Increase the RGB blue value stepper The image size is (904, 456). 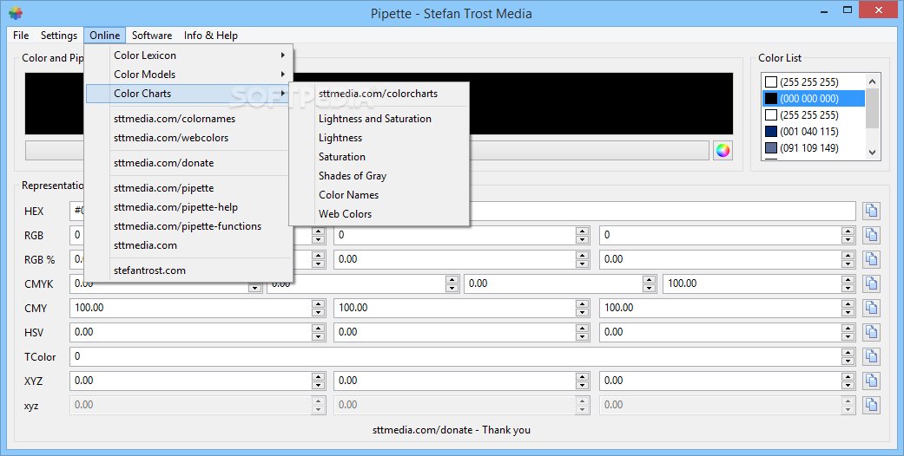[x=848, y=231]
